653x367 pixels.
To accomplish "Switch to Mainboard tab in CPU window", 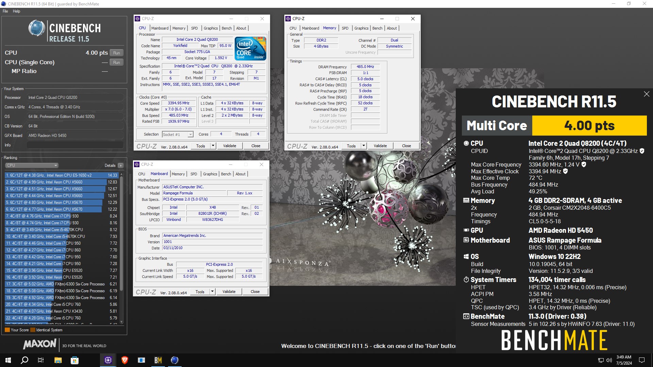I will tap(160, 28).
